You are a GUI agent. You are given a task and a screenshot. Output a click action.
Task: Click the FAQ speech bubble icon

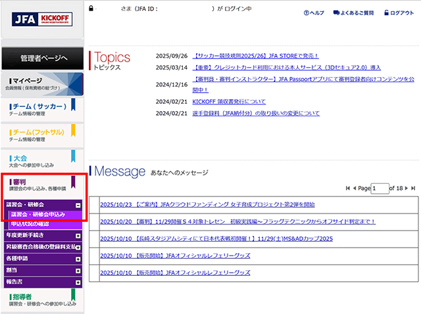337,13
